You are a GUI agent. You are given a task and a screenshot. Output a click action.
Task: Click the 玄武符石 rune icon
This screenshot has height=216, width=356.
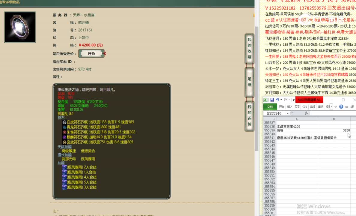pyautogui.click(x=64, y=142)
